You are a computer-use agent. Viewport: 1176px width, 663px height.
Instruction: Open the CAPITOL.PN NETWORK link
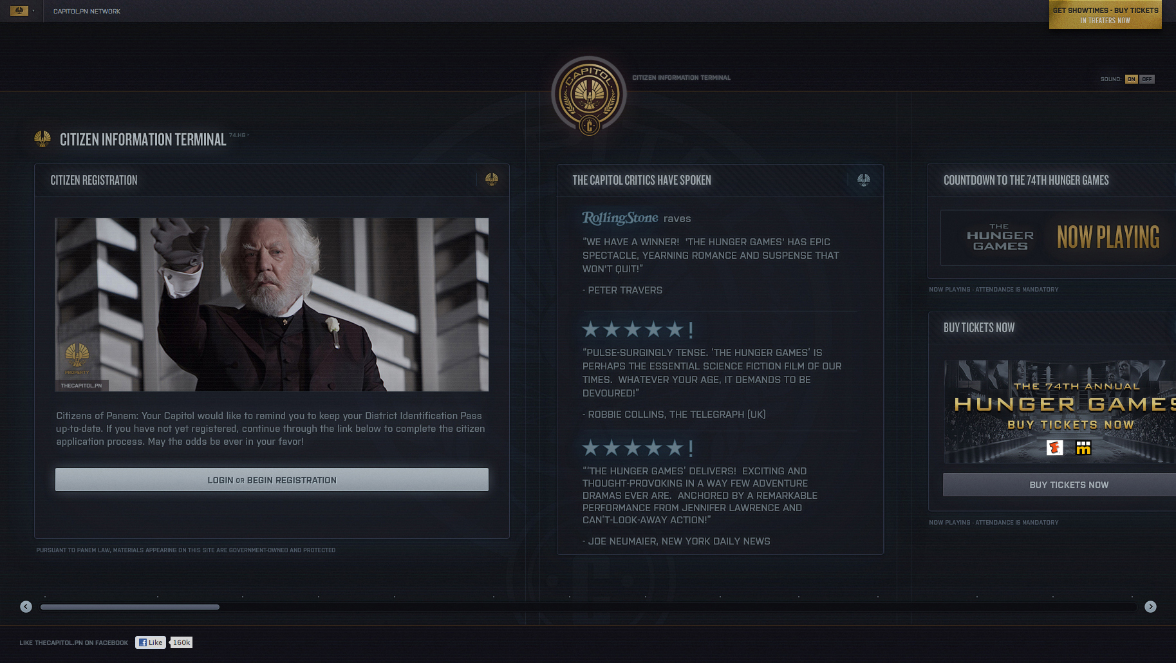87,11
